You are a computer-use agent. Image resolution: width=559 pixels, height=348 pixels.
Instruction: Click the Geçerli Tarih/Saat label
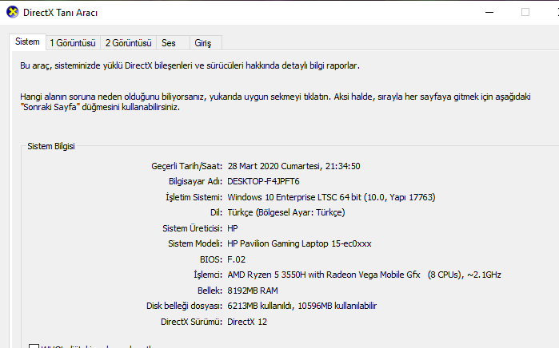pos(186,166)
